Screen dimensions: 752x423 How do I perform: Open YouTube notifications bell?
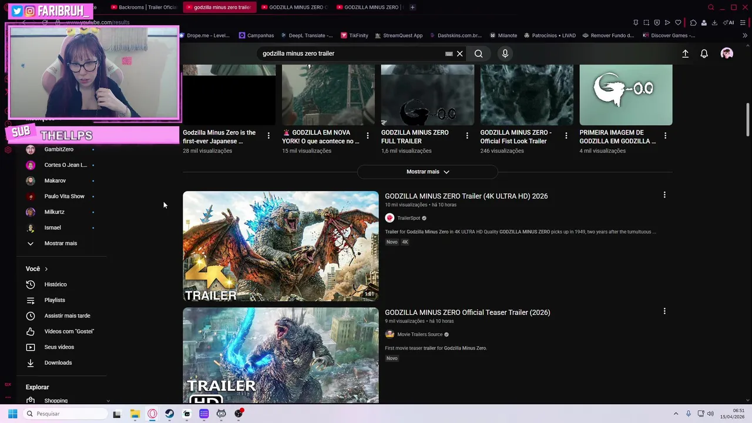click(x=704, y=53)
